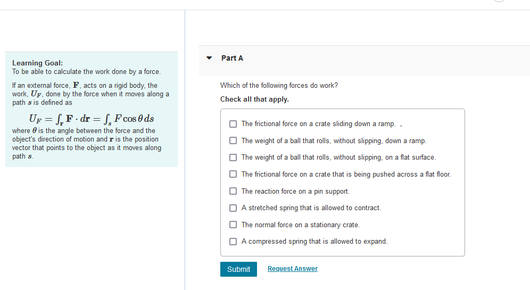
Task: Collapse the Part A section triangle
Action: click(x=209, y=58)
